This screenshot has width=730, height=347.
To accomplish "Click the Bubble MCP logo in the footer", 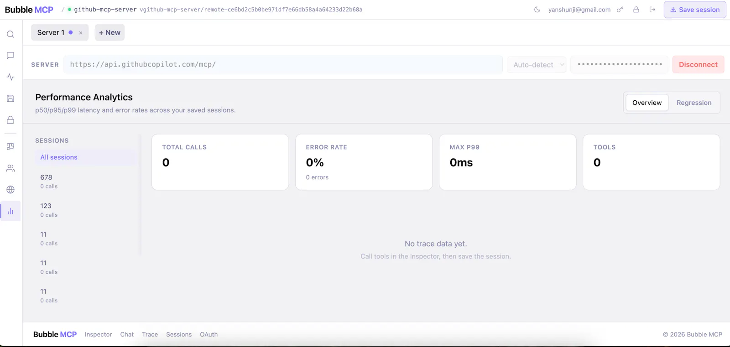I will (x=55, y=334).
